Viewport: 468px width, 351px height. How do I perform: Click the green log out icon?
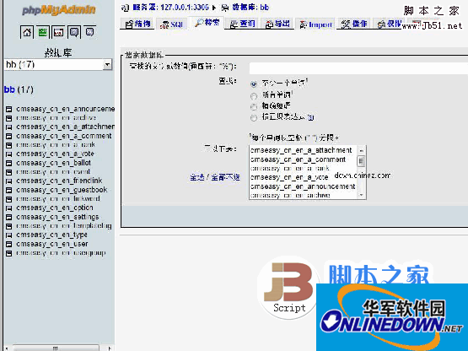tap(43, 32)
